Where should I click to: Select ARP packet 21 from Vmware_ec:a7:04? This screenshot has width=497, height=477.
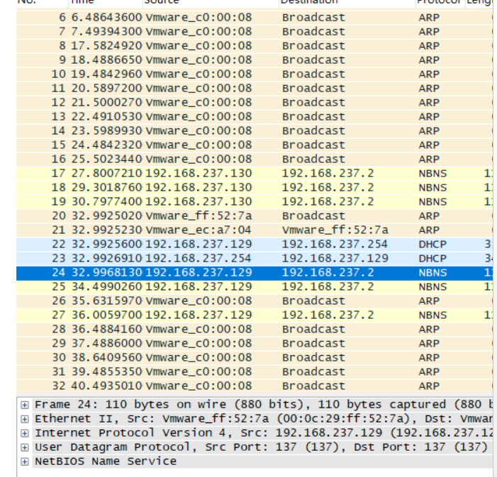click(255, 230)
